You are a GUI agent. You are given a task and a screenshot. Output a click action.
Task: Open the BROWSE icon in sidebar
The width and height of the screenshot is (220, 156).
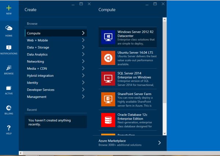click(9, 68)
